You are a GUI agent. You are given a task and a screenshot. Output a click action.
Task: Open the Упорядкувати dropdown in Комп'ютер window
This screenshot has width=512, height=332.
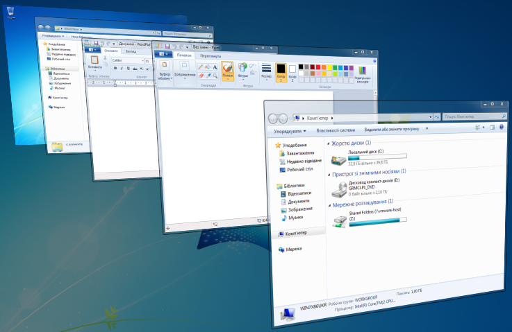[290, 131]
